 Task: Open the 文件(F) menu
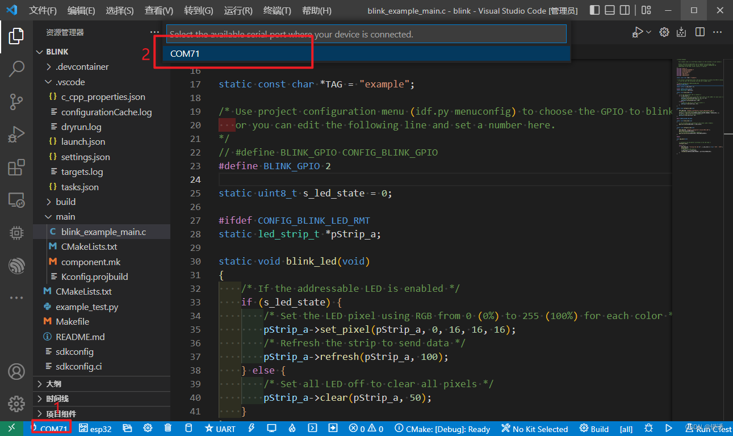point(43,10)
